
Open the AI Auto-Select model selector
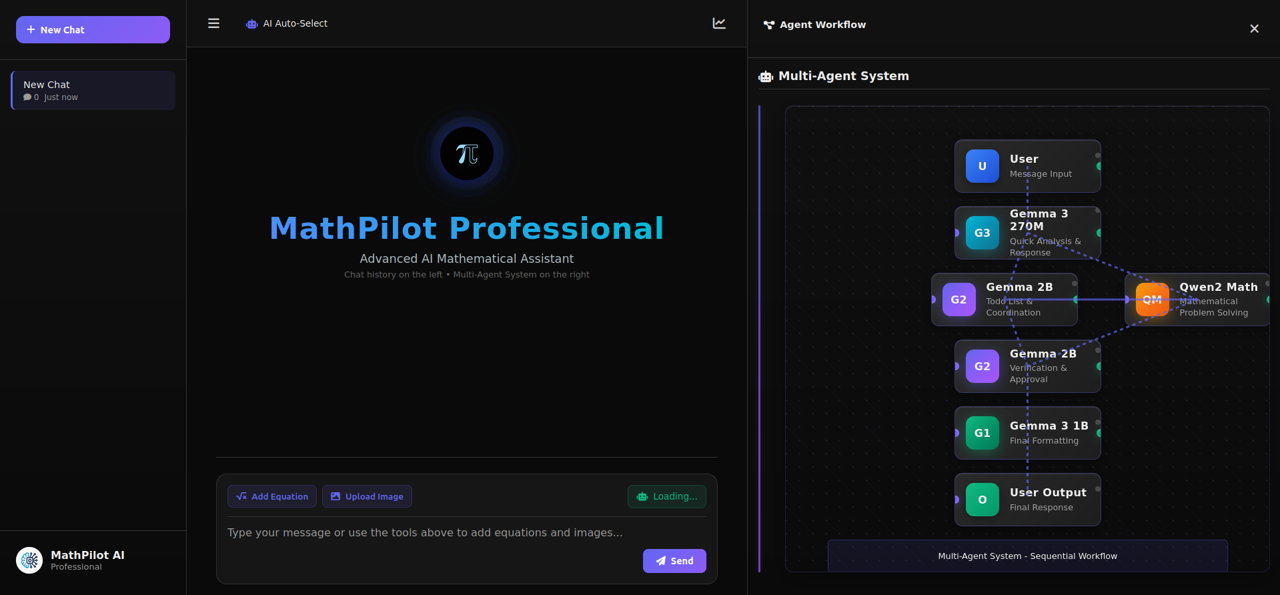(287, 23)
